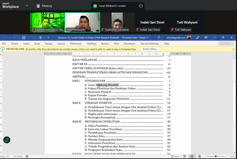
Task: Toggle the AutoSave switch
Action: tap(16, 37)
